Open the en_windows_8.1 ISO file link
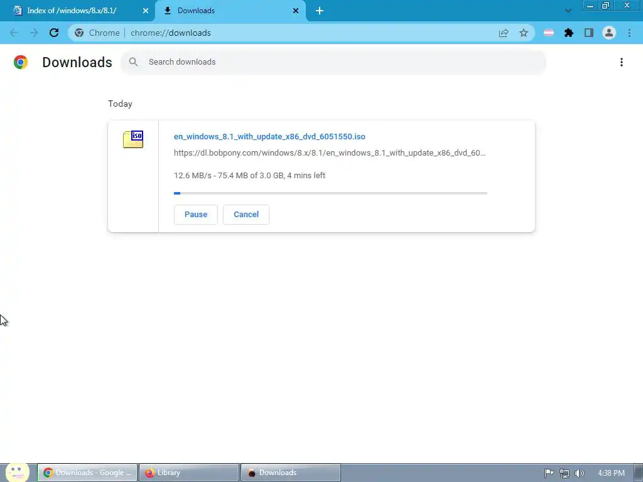The width and height of the screenshot is (643, 482). [269, 136]
